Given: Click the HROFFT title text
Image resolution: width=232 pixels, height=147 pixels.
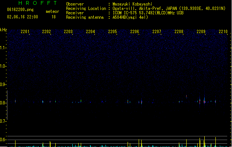Looking at the screenshot, I should (38, 3).
